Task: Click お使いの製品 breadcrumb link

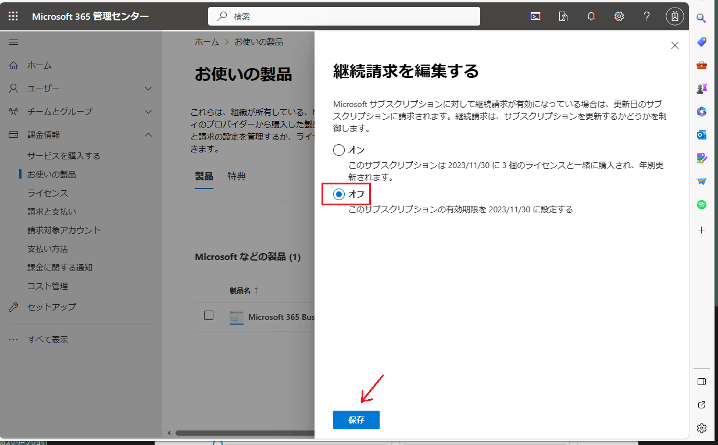Action: pyautogui.click(x=259, y=42)
